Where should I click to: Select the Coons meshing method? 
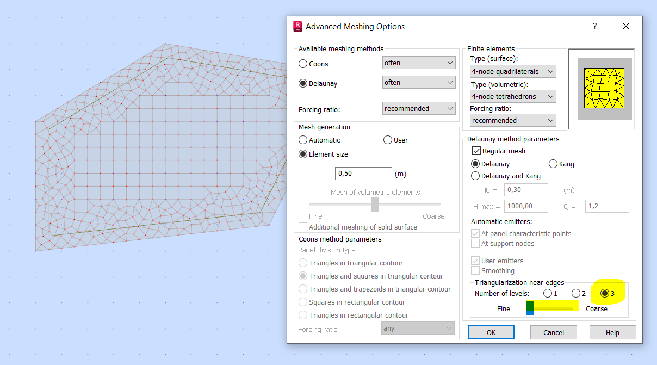tap(302, 64)
